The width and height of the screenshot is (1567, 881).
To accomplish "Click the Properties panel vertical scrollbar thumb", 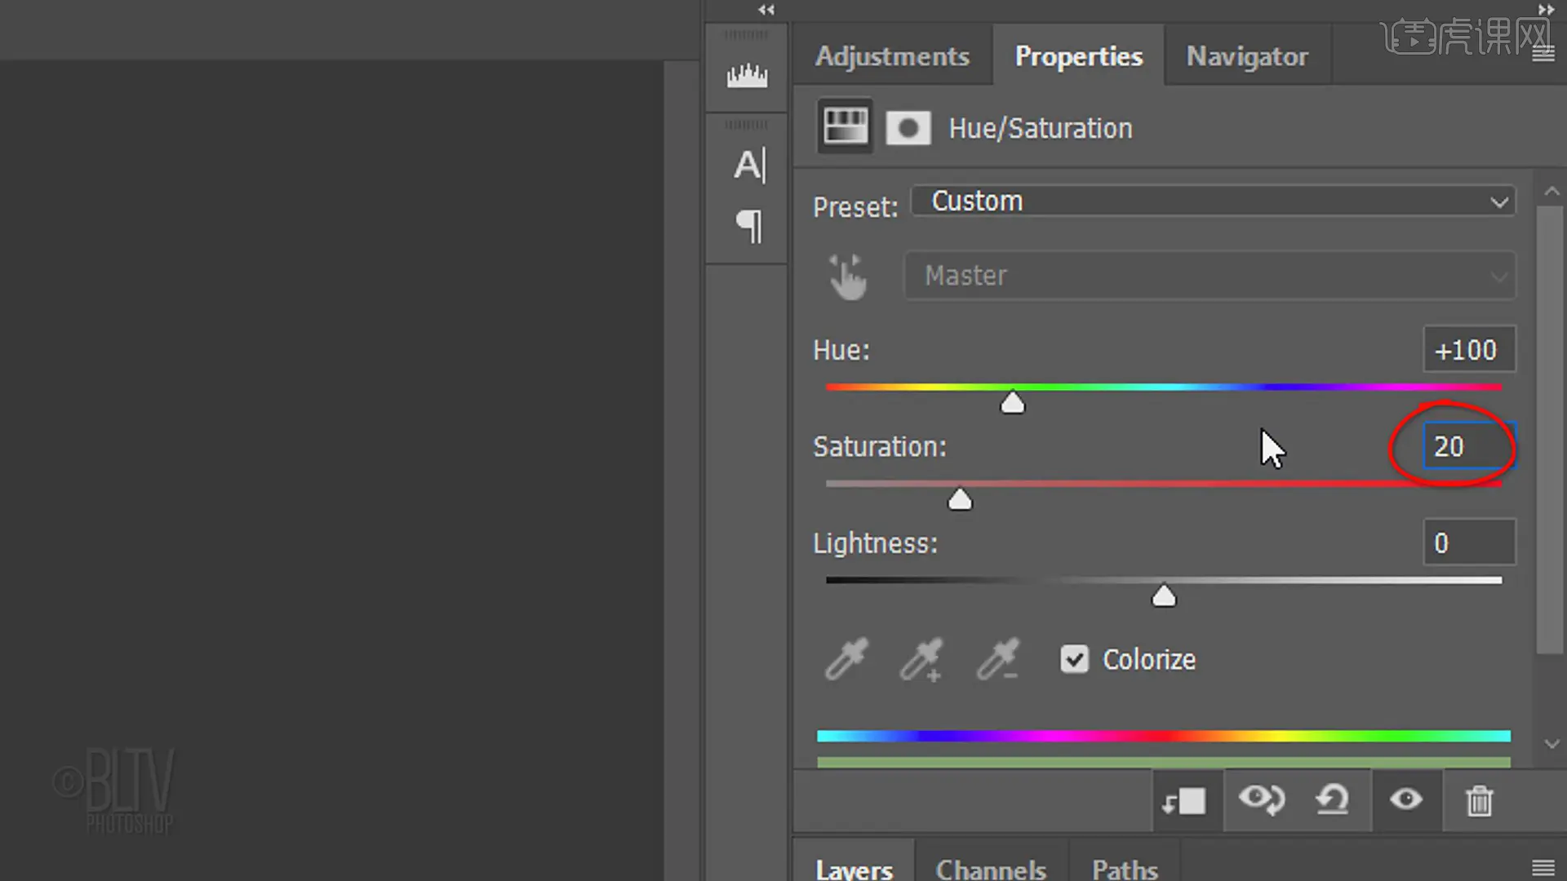I will pyautogui.click(x=1550, y=430).
